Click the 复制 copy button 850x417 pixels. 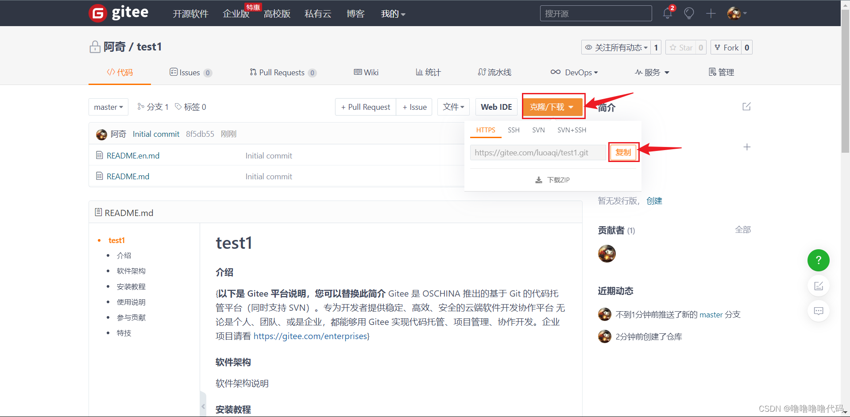pyautogui.click(x=623, y=152)
